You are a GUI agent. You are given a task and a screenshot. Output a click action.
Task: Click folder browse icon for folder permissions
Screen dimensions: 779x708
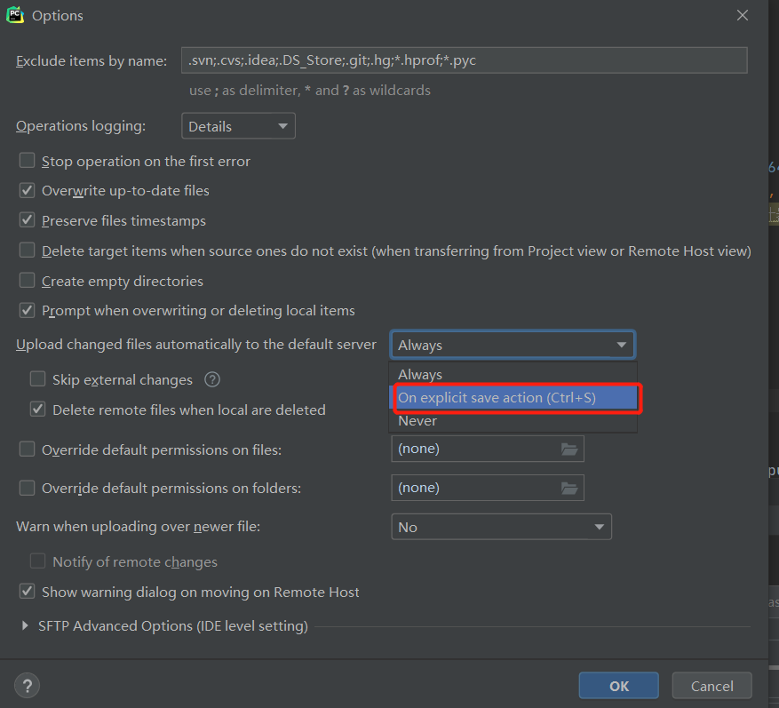click(568, 488)
